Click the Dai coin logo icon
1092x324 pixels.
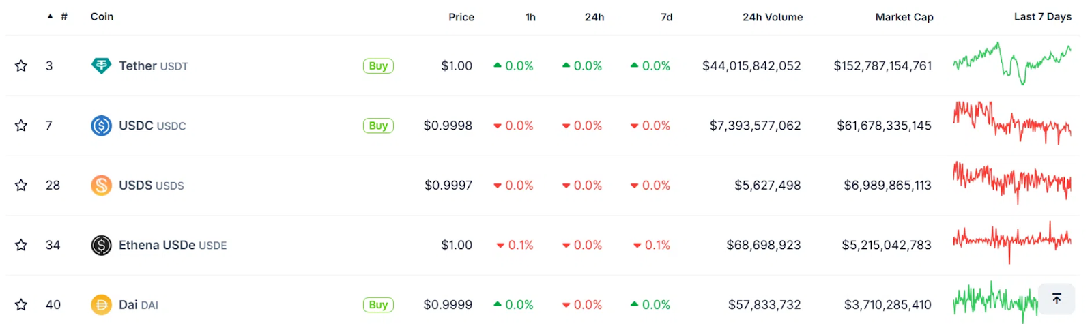click(x=101, y=304)
